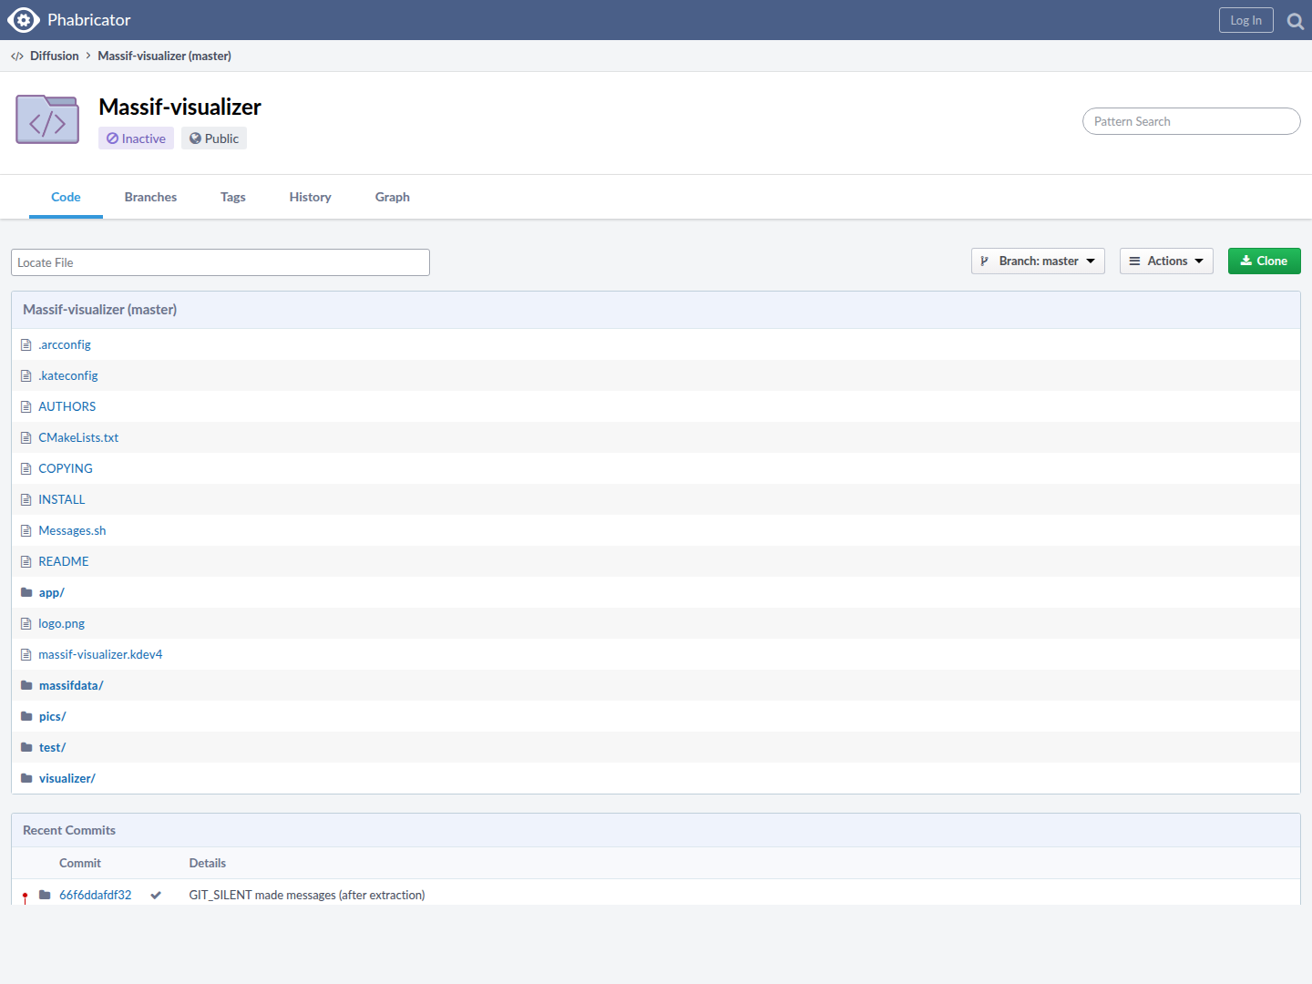1312x984 pixels.
Task: Click the Diffusion code icon in breadcrumb
Action: click(17, 56)
